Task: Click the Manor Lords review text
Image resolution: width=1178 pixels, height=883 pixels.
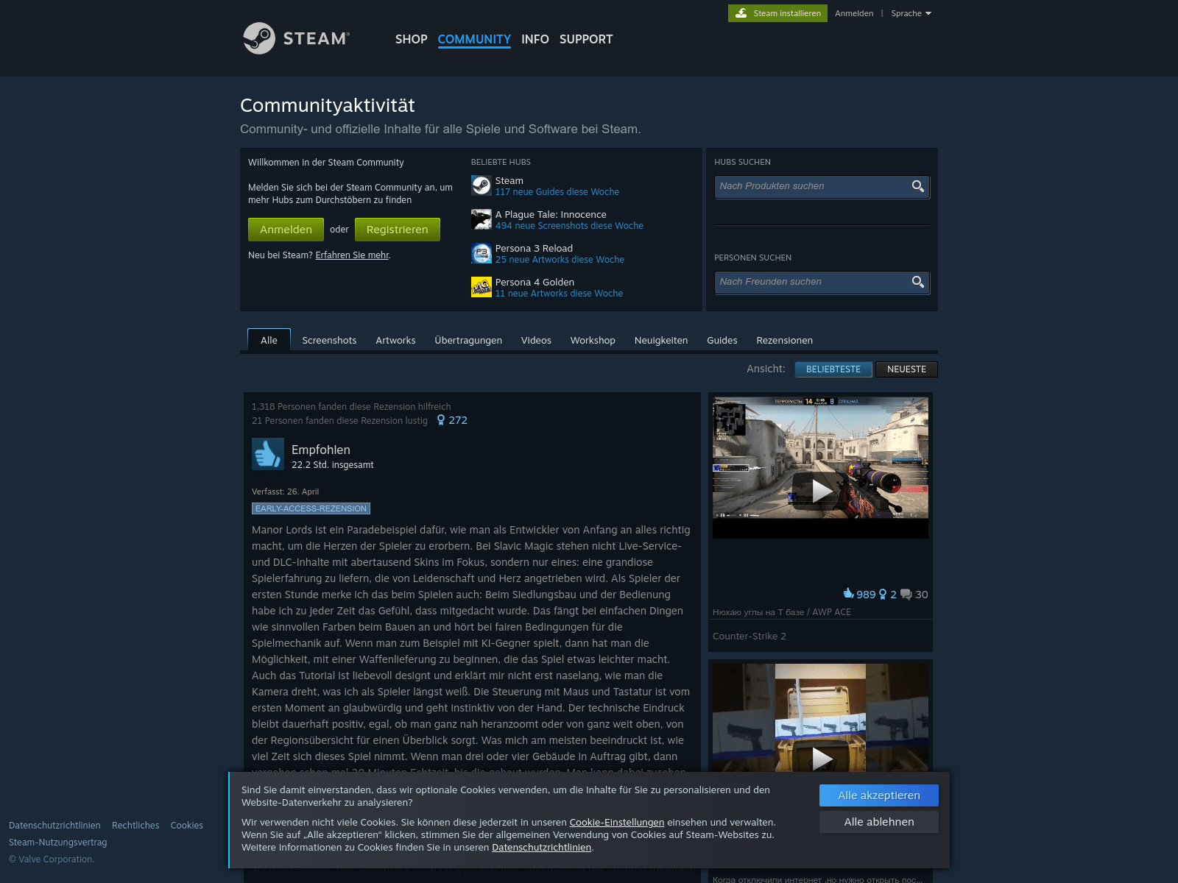Action: 471,648
